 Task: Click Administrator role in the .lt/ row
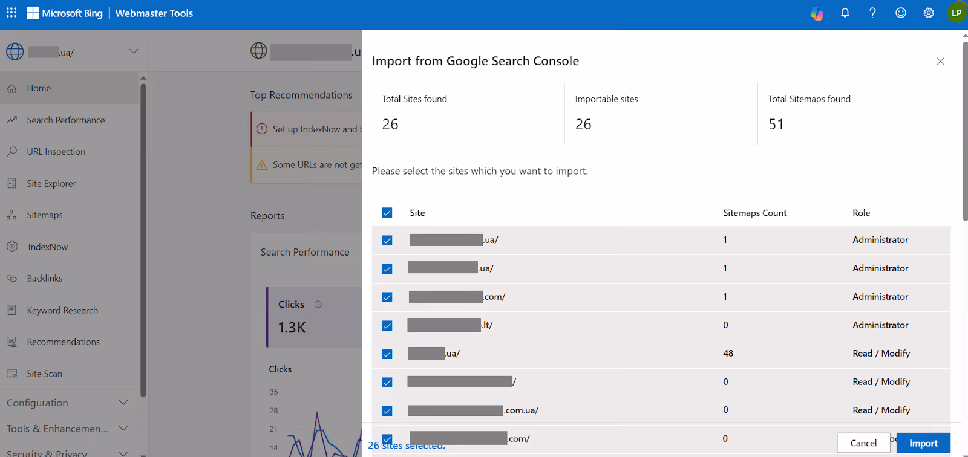point(880,325)
